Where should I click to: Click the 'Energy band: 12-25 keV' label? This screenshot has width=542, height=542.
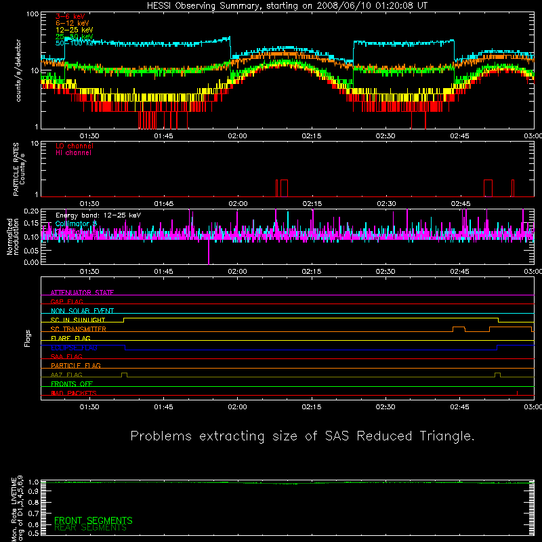coord(98,215)
